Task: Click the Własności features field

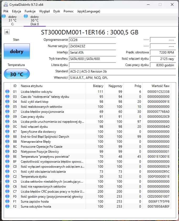Action: tap(122, 78)
